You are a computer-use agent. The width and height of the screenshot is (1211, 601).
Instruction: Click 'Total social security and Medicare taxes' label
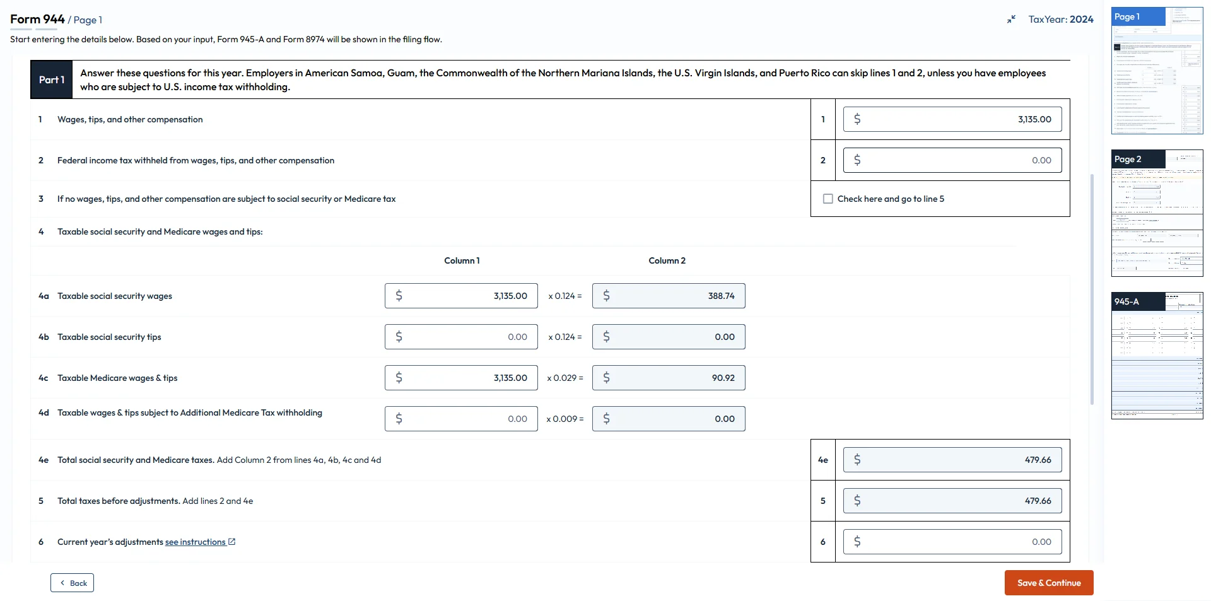pos(136,460)
